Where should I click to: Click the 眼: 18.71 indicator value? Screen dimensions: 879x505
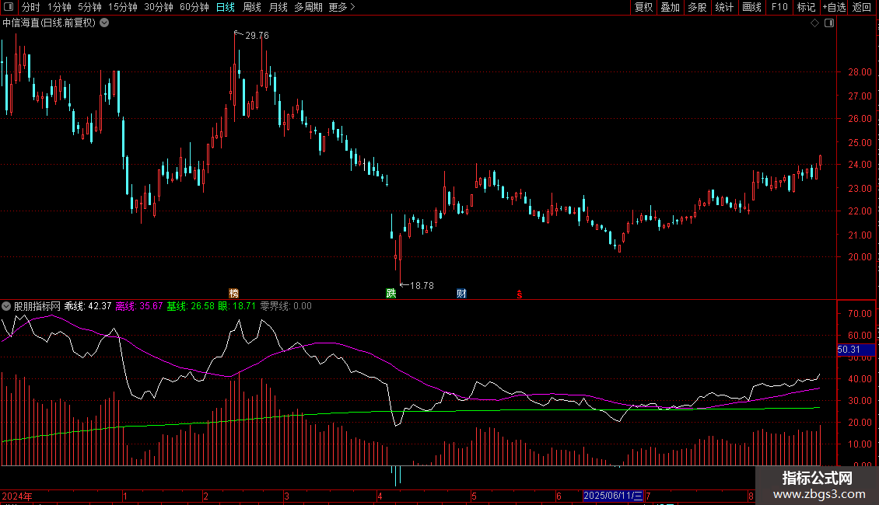[236, 306]
